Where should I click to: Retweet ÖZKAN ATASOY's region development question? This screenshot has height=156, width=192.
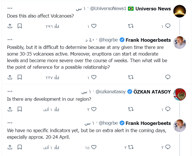(x=131, y=109)
